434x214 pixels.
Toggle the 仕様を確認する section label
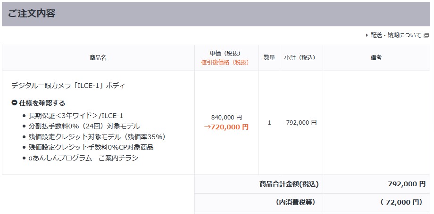pos(42,103)
